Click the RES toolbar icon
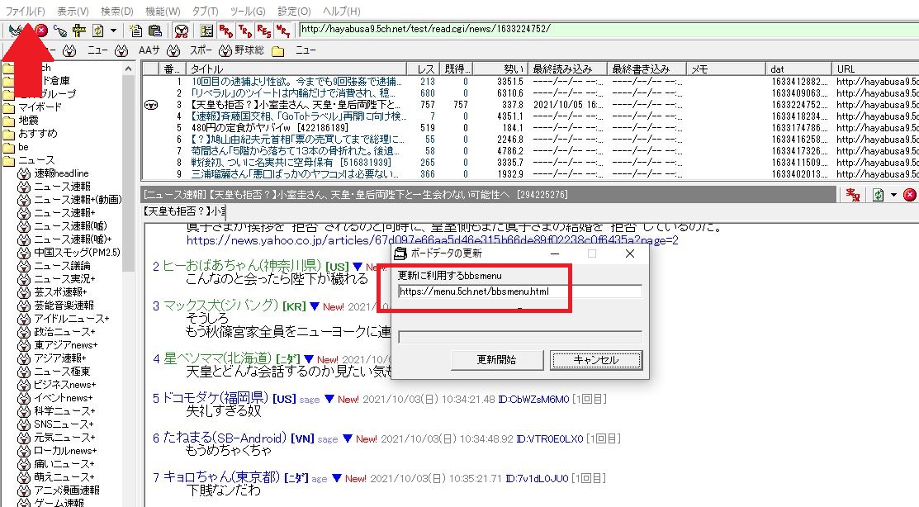The width and height of the screenshot is (919, 507). pyautogui.click(x=263, y=30)
